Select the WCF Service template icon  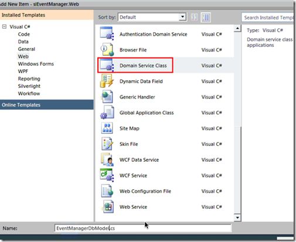click(107, 175)
